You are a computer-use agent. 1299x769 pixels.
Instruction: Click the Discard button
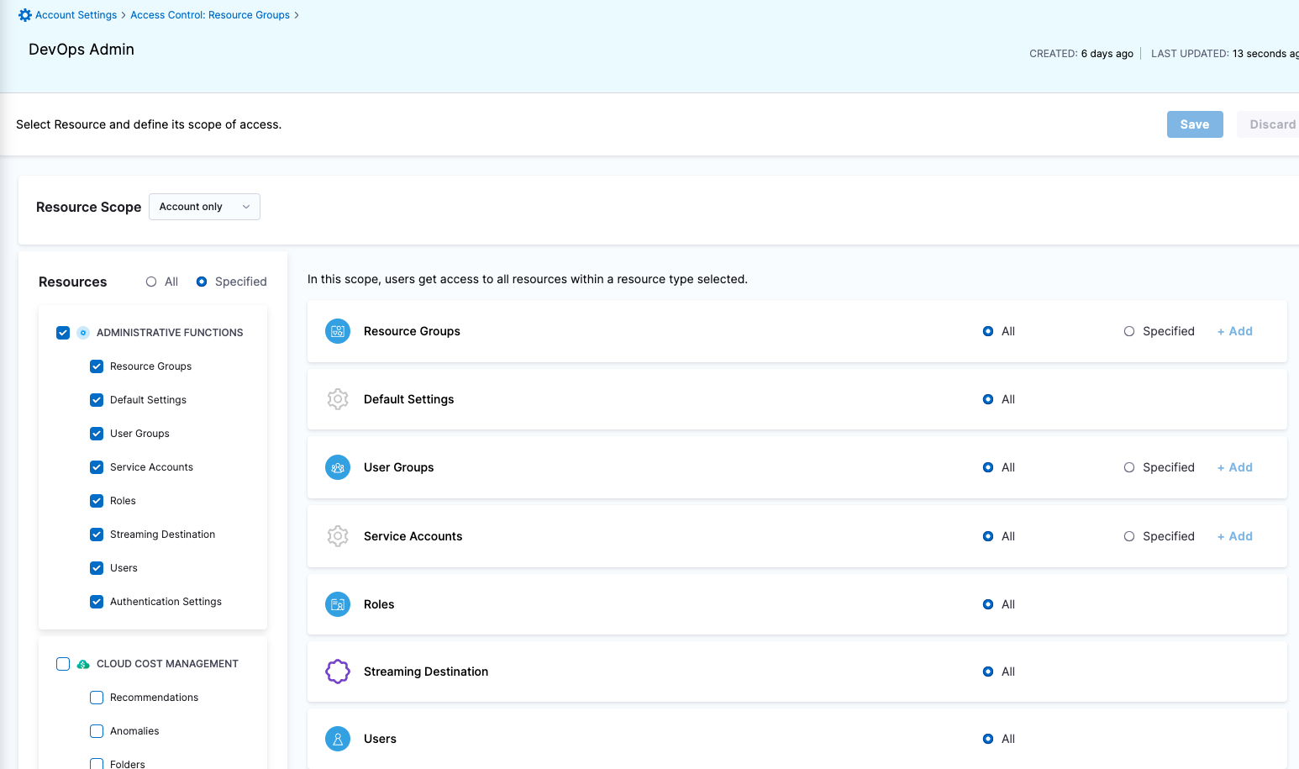point(1271,124)
